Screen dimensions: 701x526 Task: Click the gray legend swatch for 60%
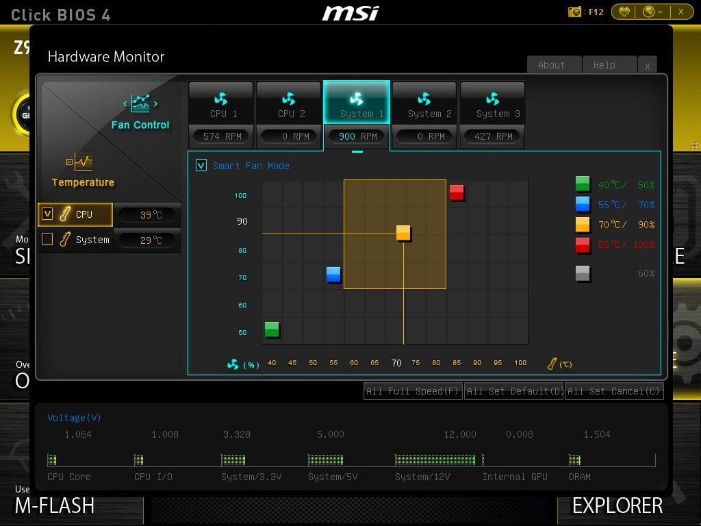tap(583, 273)
